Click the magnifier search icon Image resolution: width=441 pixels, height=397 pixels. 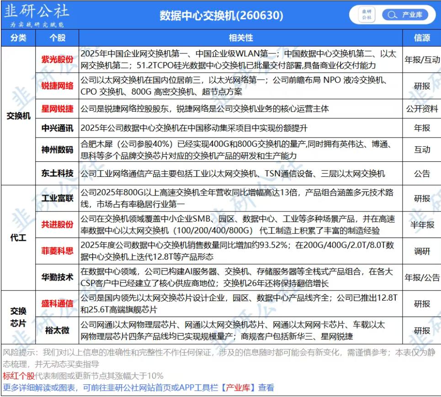(x=392, y=15)
